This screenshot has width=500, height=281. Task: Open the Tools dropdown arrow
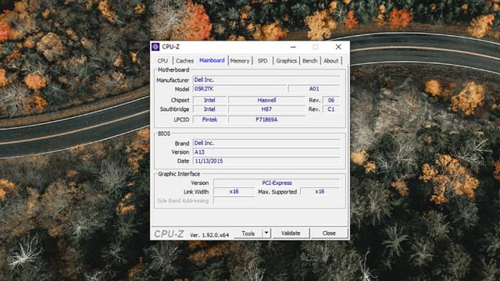point(266,233)
